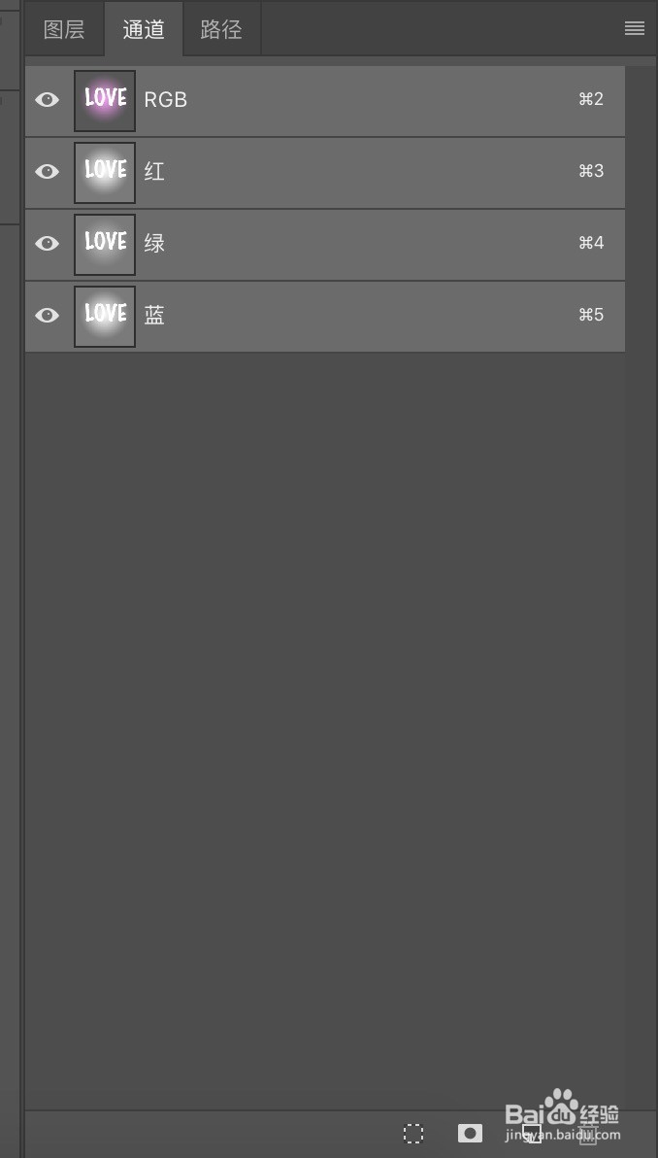Select the 通道 tab

click(x=144, y=30)
